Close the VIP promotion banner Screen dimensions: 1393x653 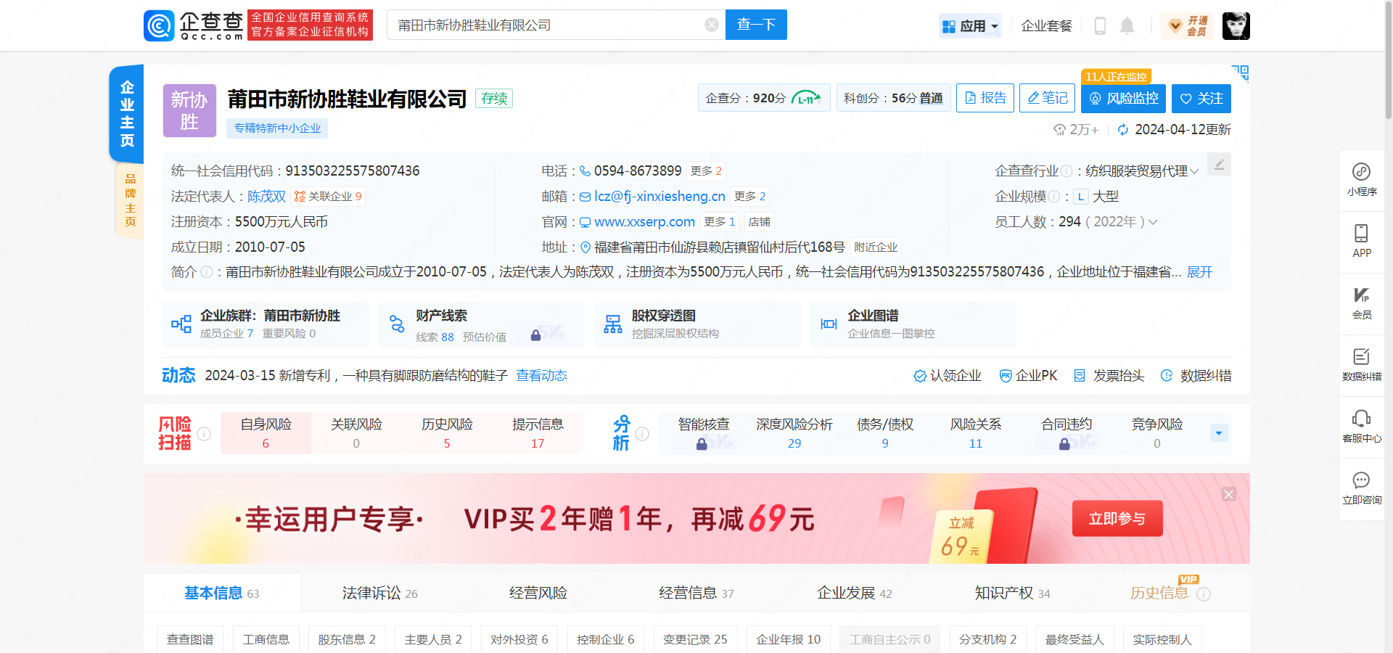tap(1228, 494)
